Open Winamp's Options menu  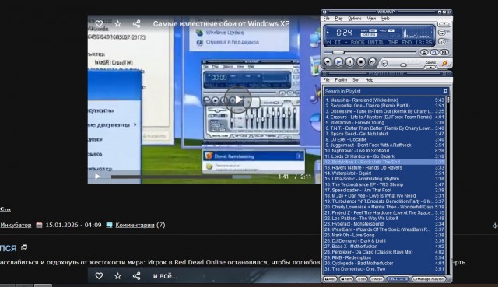355,19
